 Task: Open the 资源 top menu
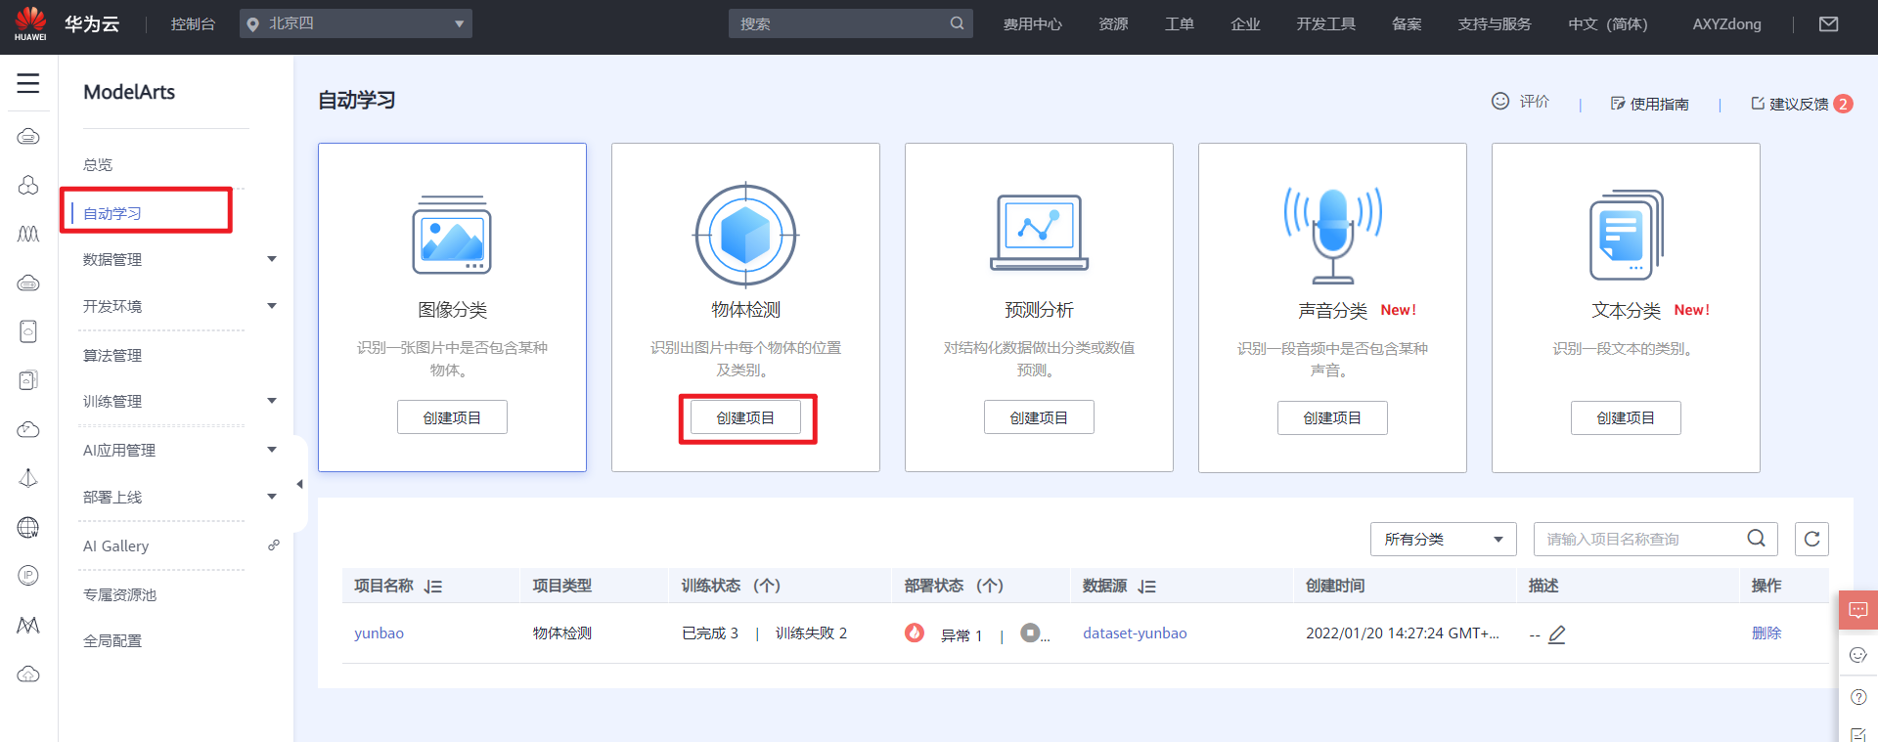coord(1113,24)
